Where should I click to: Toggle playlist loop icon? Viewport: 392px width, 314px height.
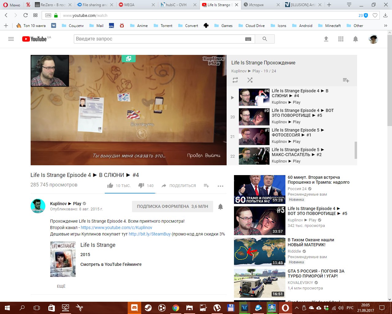coord(235,80)
